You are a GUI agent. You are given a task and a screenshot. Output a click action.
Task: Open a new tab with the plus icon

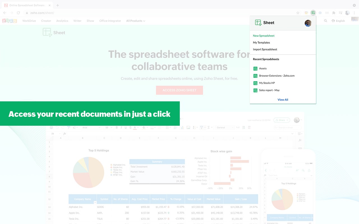[57, 5]
